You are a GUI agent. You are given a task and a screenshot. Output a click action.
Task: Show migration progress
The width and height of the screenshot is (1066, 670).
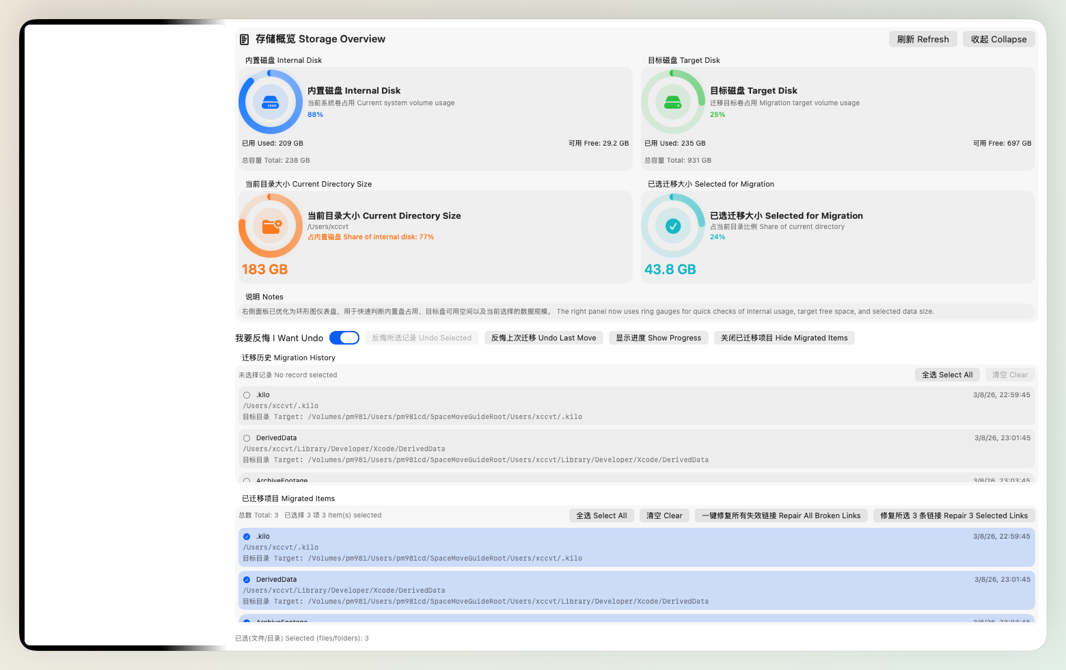point(658,337)
